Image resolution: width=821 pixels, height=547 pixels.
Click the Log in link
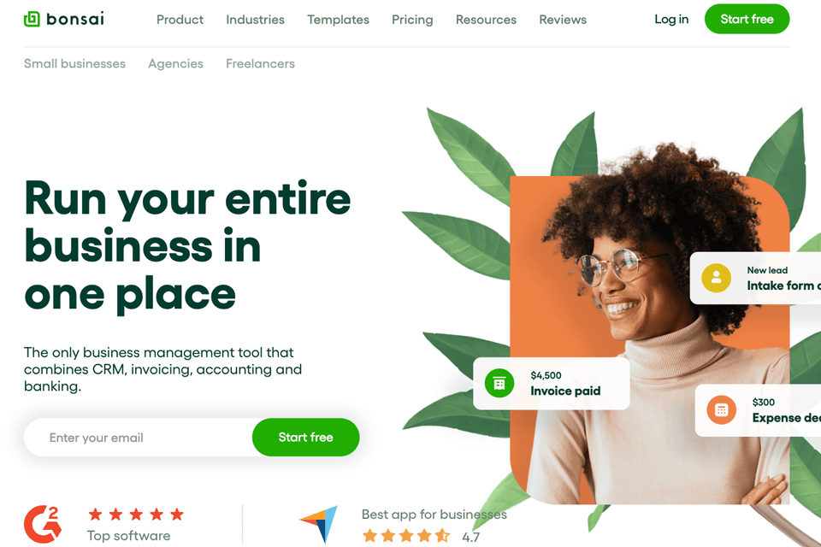tap(671, 20)
